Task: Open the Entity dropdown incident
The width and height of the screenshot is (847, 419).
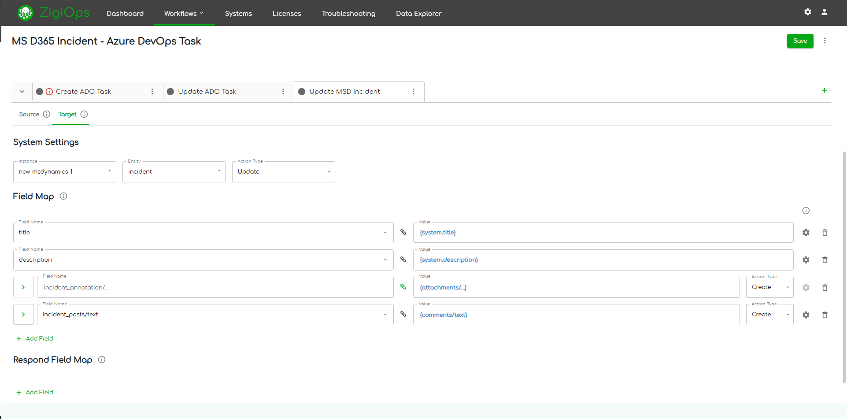Action: (x=174, y=172)
